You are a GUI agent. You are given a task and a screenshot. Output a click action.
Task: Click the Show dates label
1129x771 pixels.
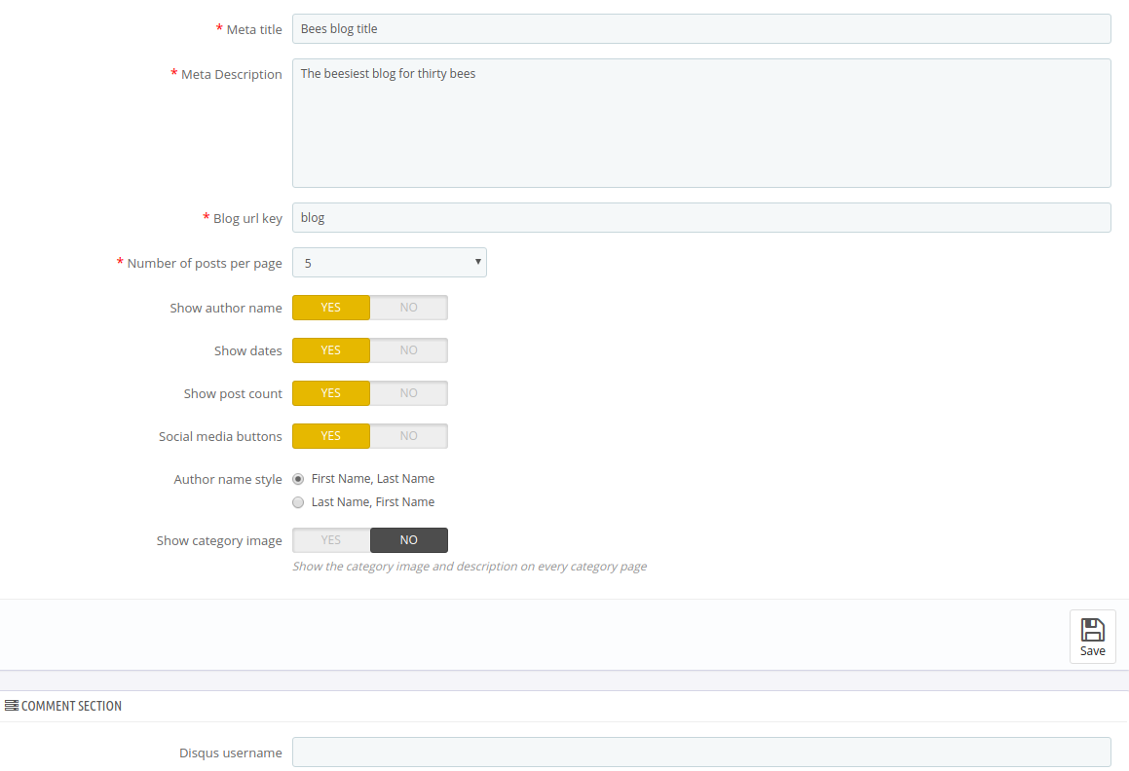pos(247,351)
